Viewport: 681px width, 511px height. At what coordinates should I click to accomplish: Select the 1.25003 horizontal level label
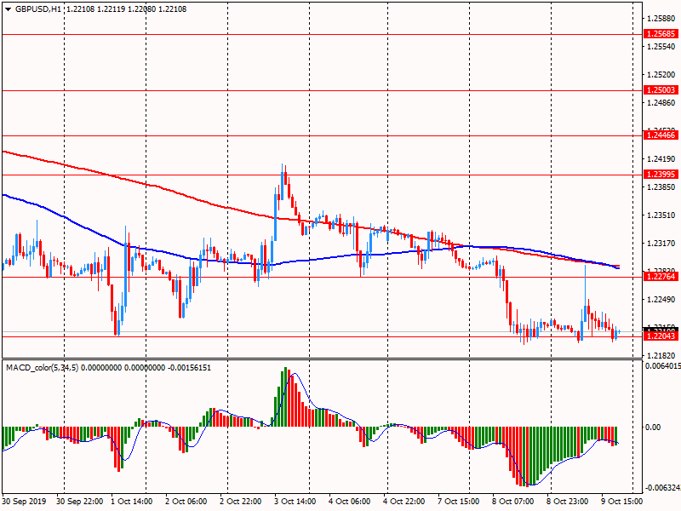(x=661, y=89)
